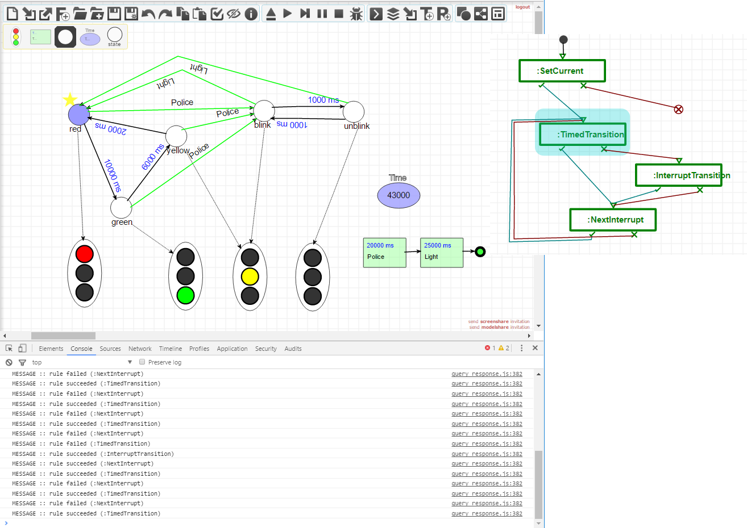The height and width of the screenshot is (528, 747).
Task: Open the info circle icon
Action: [x=251, y=14]
